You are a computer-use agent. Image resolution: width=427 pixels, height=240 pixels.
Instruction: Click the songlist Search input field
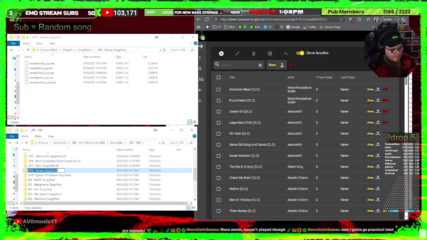[x=240, y=65]
